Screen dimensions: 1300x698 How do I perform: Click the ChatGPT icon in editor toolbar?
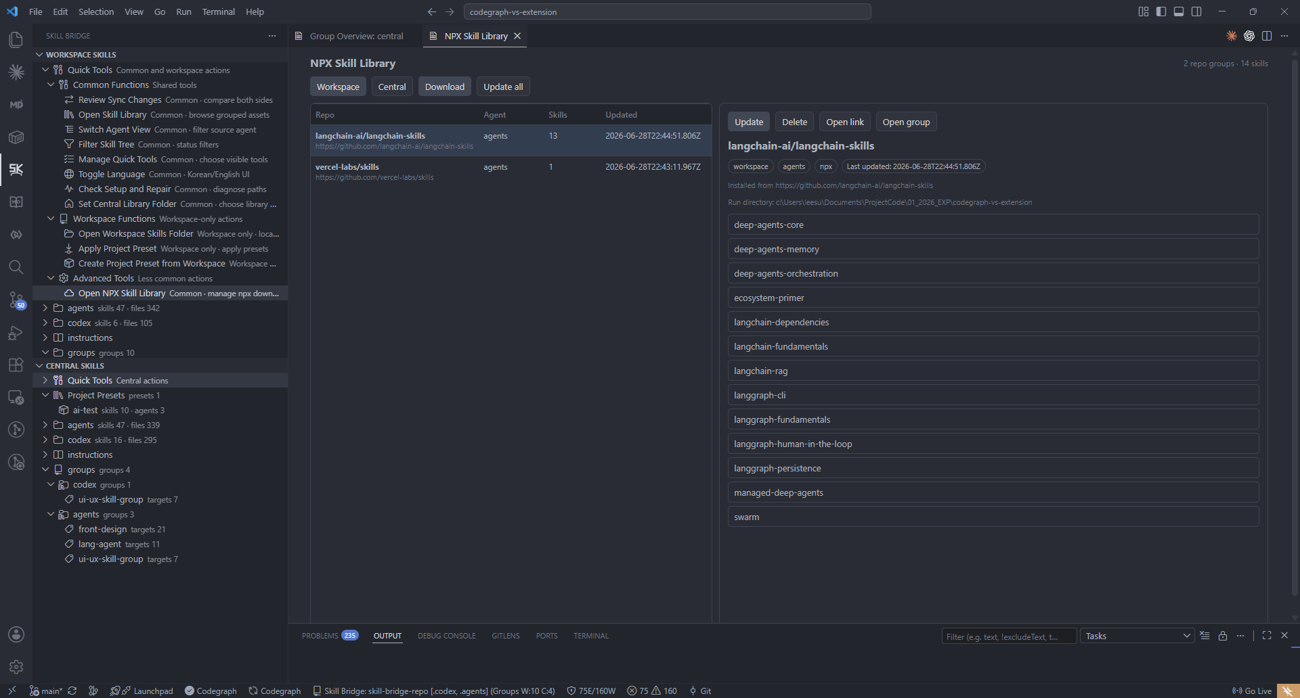coord(1249,36)
